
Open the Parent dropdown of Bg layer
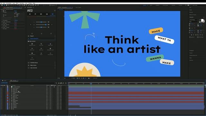tap(62, 109)
